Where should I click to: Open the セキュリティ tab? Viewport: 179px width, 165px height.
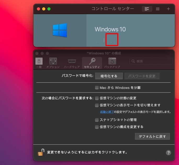tap(92, 63)
